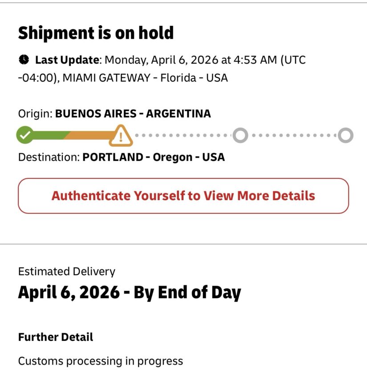Viewport: 367px width, 377px height.
Task: Click Customs processing in progress text
Action: (100, 361)
